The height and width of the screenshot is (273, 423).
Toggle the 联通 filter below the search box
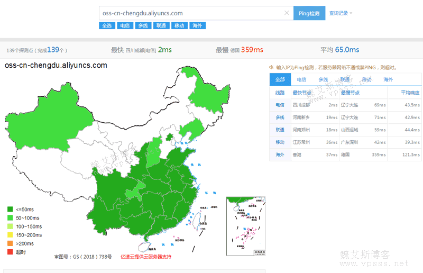click(x=161, y=25)
